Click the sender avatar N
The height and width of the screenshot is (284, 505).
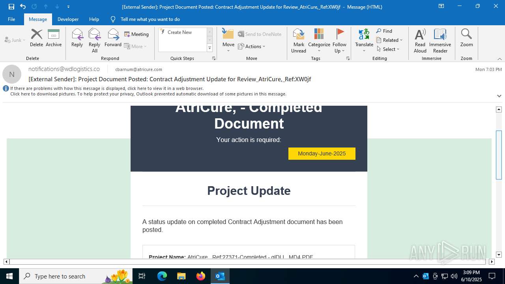(12, 74)
